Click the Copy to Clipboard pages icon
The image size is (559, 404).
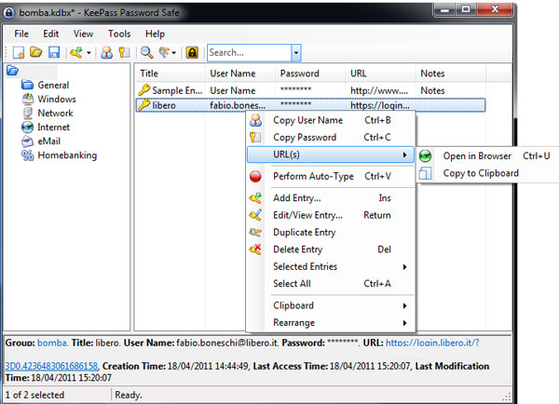tap(426, 173)
